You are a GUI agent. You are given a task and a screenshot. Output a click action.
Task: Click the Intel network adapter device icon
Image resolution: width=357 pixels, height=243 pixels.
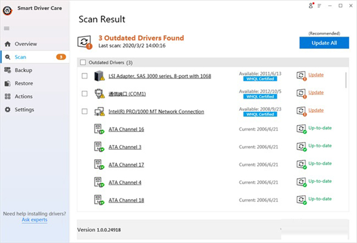click(99, 111)
